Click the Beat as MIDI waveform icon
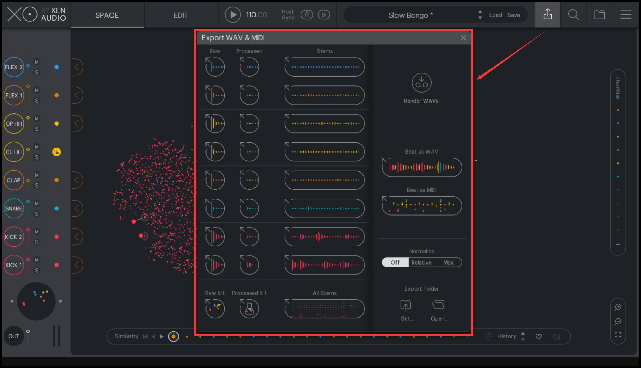 421,206
